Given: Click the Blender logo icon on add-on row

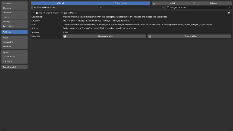Looking at the screenshot, I should 229,13.
